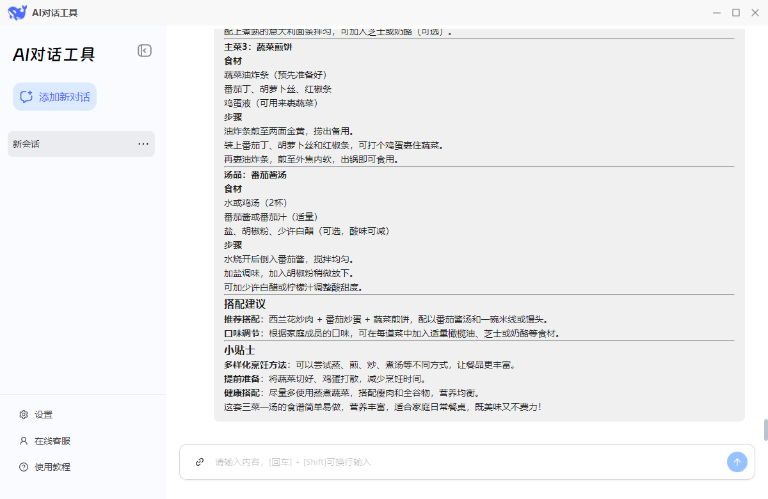This screenshot has height=499, width=768.
Task: Click the 多样化烹饪方法 tip line
Action: [x=370, y=365]
